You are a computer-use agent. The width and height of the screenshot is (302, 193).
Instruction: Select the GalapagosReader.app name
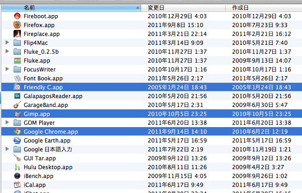[53, 96]
